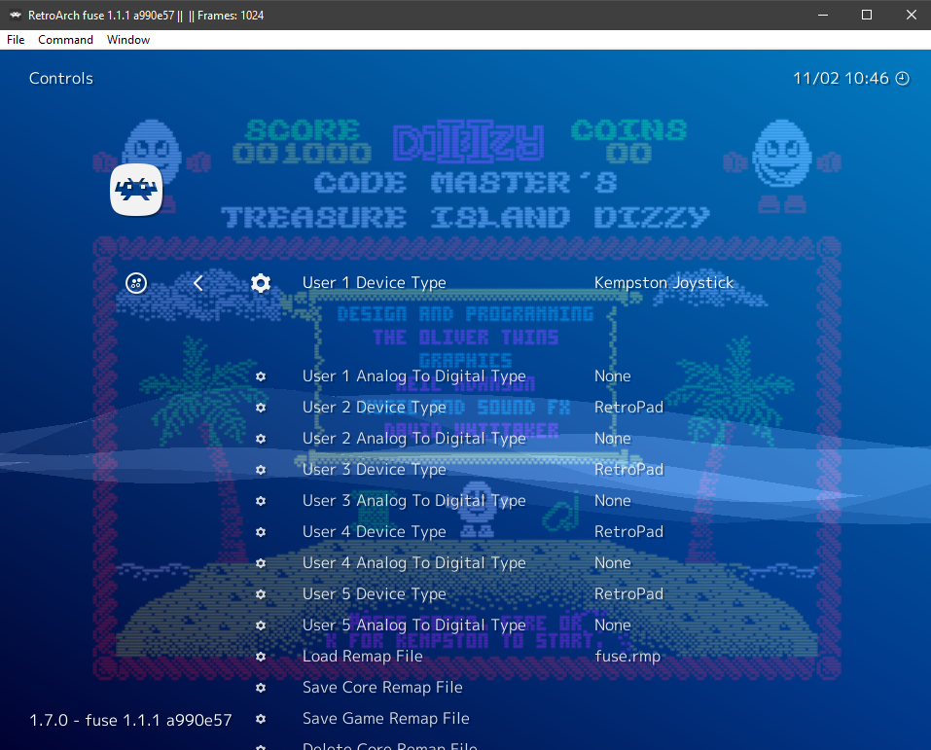Change User 3 Device Type RetroPad value

(x=628, y=470)
